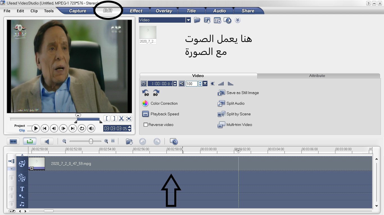Sort library clips by name

pyautogui.click(x=207, y=20)
